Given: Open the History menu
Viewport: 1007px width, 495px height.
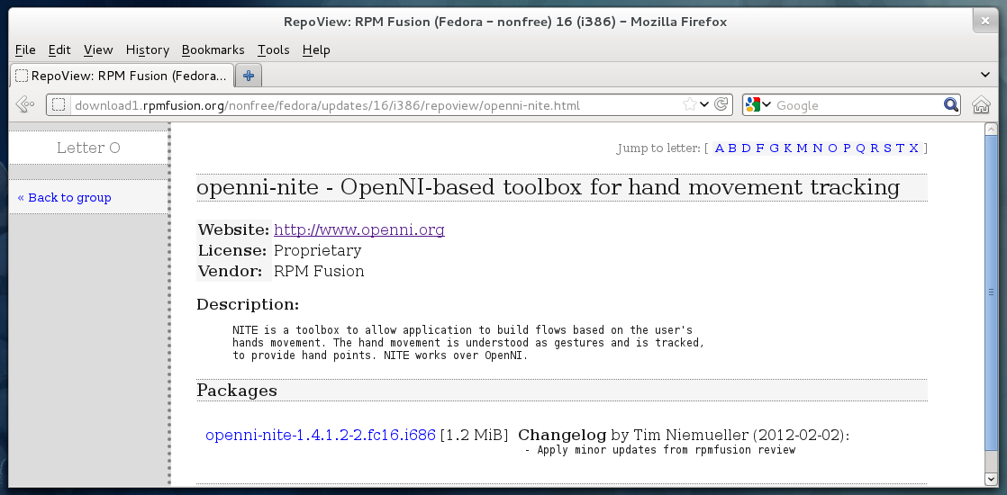Looking at the screenshot, I should (147, 50).
